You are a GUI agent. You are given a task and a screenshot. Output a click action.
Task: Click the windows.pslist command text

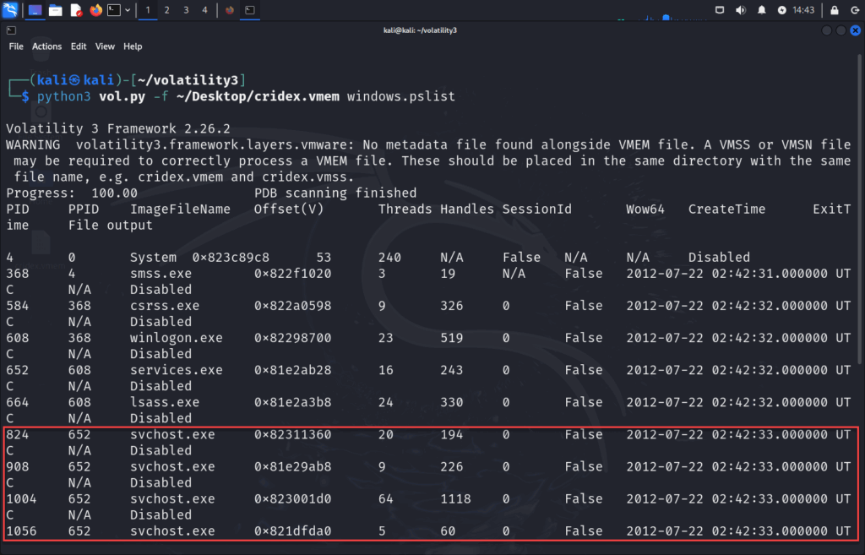pyautogui.click(x=401, y=96)
